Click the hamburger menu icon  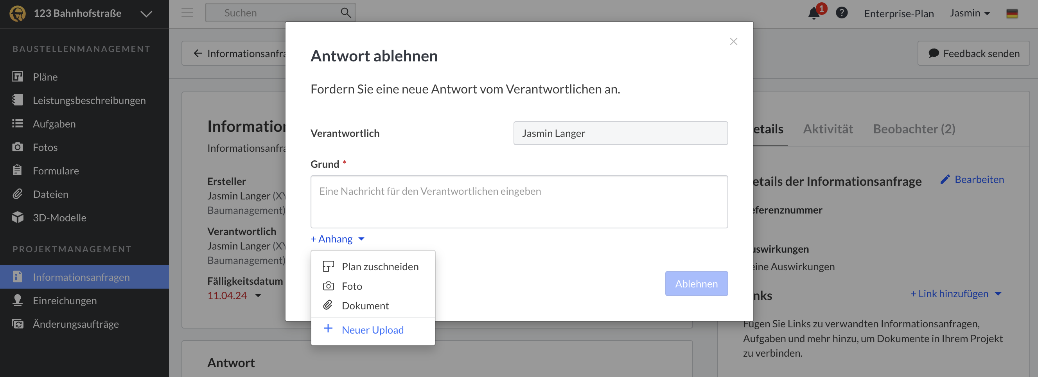tap(187, 13)
